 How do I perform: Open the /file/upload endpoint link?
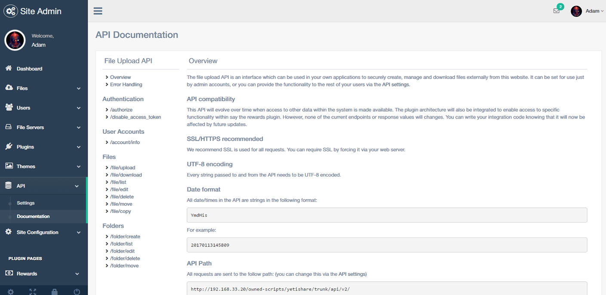pos(123,167)
